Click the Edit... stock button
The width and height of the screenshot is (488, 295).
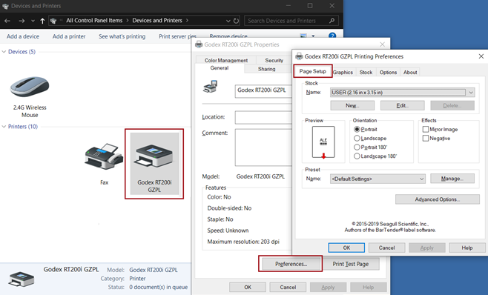tap(403, 105)
